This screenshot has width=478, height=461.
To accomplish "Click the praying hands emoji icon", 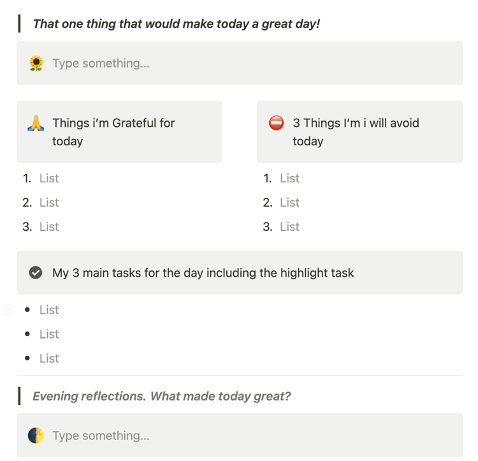I will [36, 123].
